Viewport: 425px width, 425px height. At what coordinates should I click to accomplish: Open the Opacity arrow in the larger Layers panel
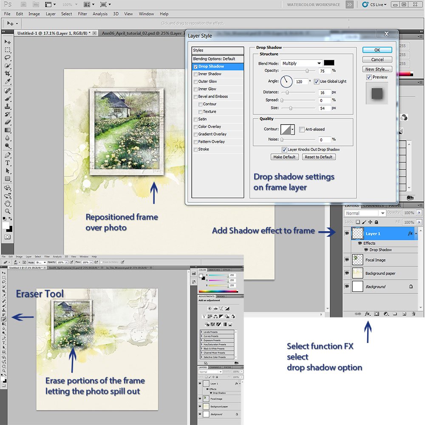[419, 212]
